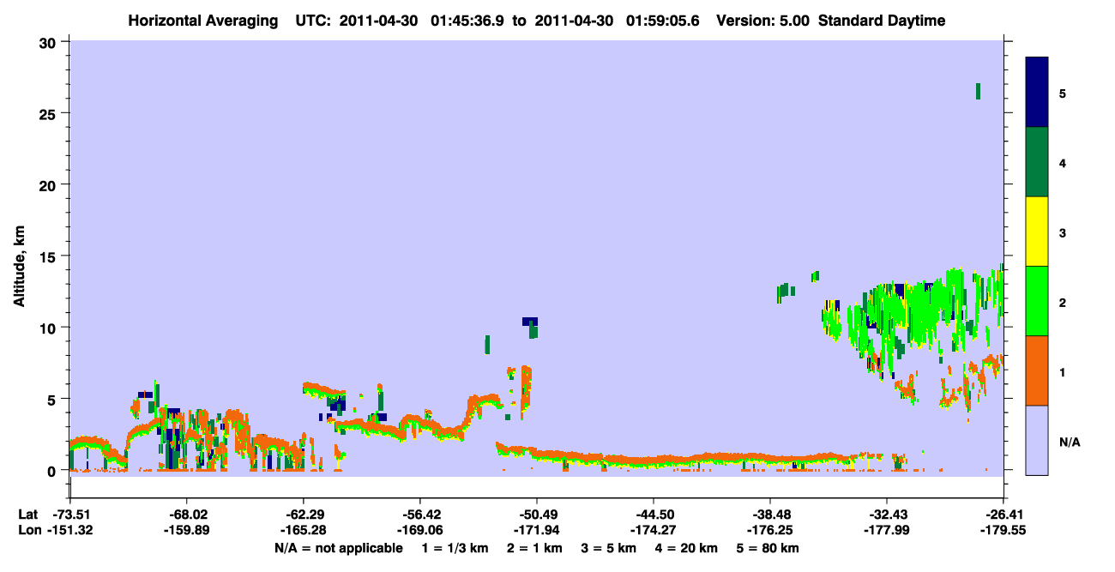The width and height of the screenshot is (1115, 572).
Task: Click the dark green level 4 color band
Action: [x=1037, y=162]
